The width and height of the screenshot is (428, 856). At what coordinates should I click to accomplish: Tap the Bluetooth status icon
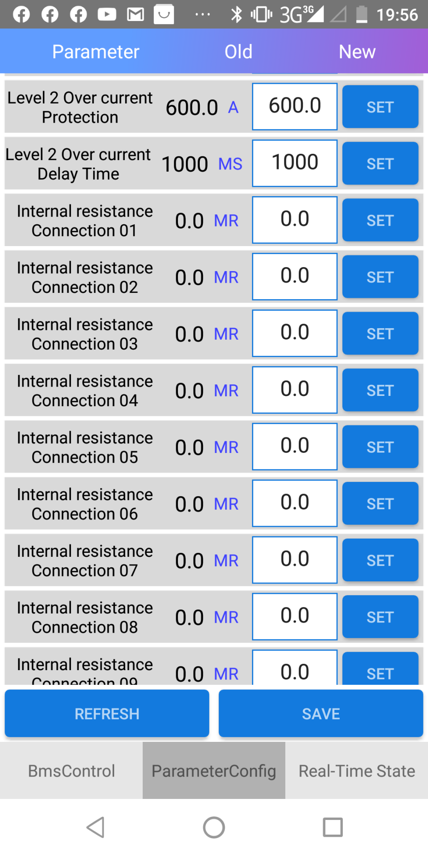[x=236, y=15]
